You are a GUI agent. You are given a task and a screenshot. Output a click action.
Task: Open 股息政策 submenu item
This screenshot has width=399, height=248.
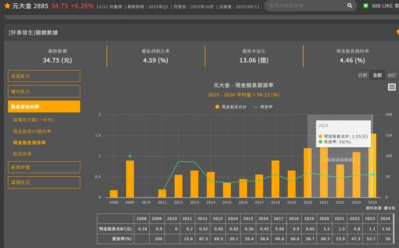click(x=22, y=154)
